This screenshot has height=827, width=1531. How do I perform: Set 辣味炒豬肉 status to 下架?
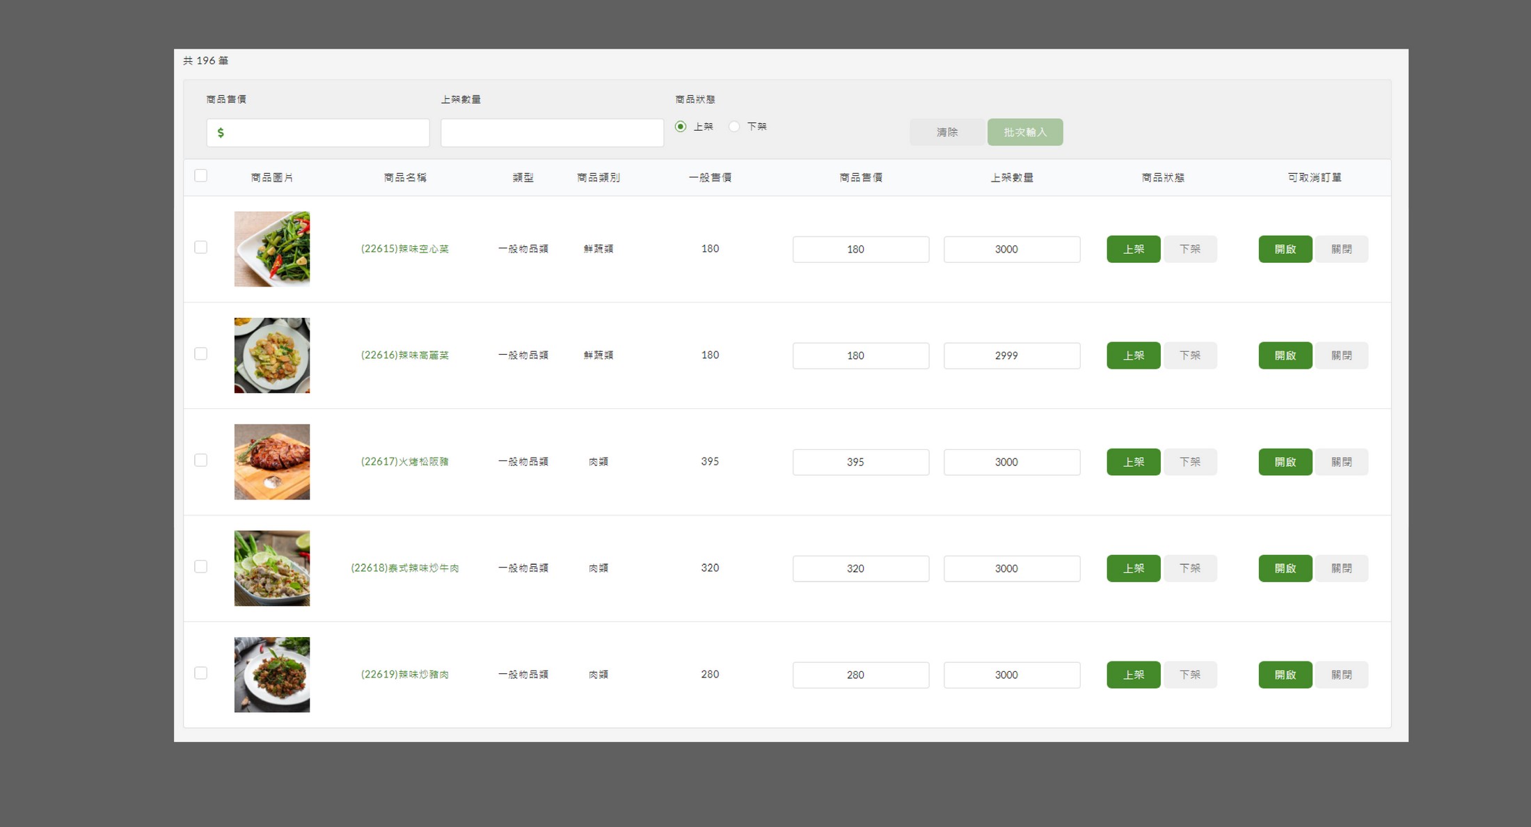1190,675
